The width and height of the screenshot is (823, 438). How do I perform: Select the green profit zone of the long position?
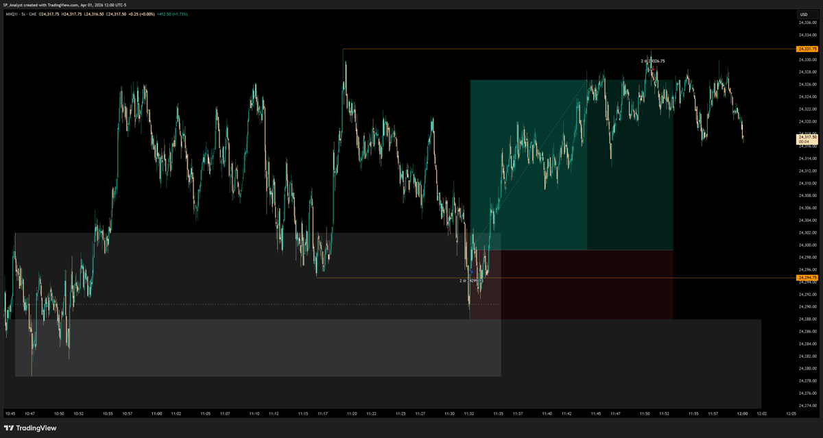pos(571,165)
